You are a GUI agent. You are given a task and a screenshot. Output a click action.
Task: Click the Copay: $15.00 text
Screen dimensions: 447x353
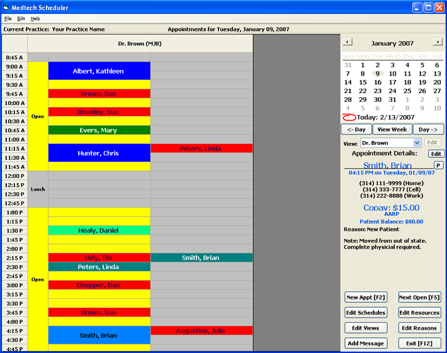click(x=392, y=208)
